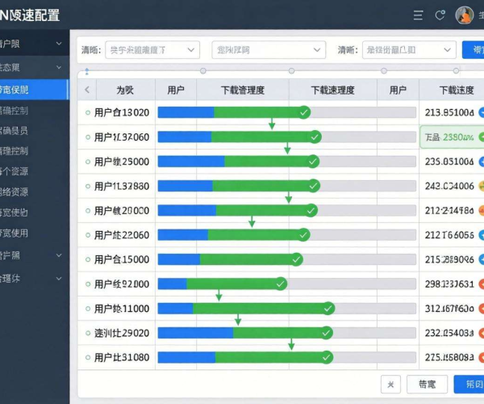This screenshot has height=404, width=484.
Task: Click the timeline circle above 下载速度 header
Action: click(x=456, y=71)
